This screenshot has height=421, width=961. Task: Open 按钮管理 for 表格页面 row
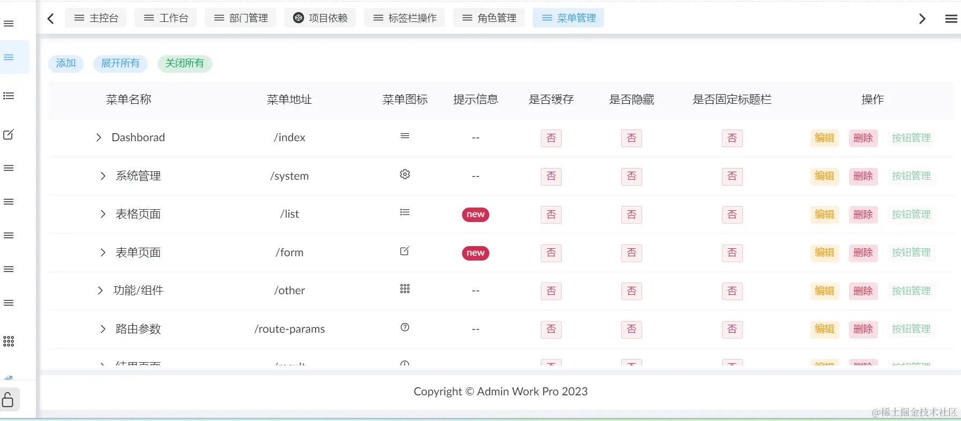coord(911,215)
